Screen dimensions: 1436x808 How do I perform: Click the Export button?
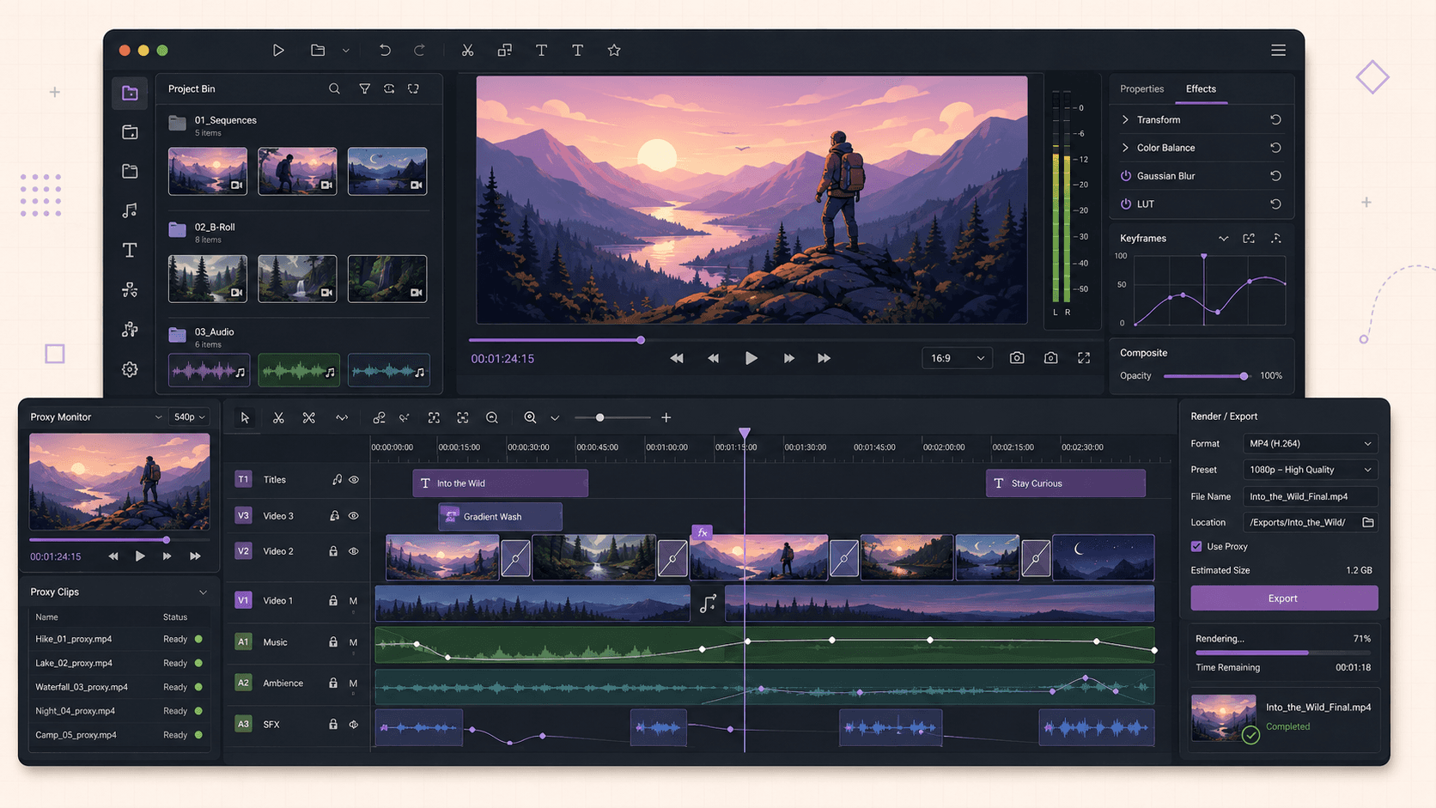click(x=1284, y=598)
